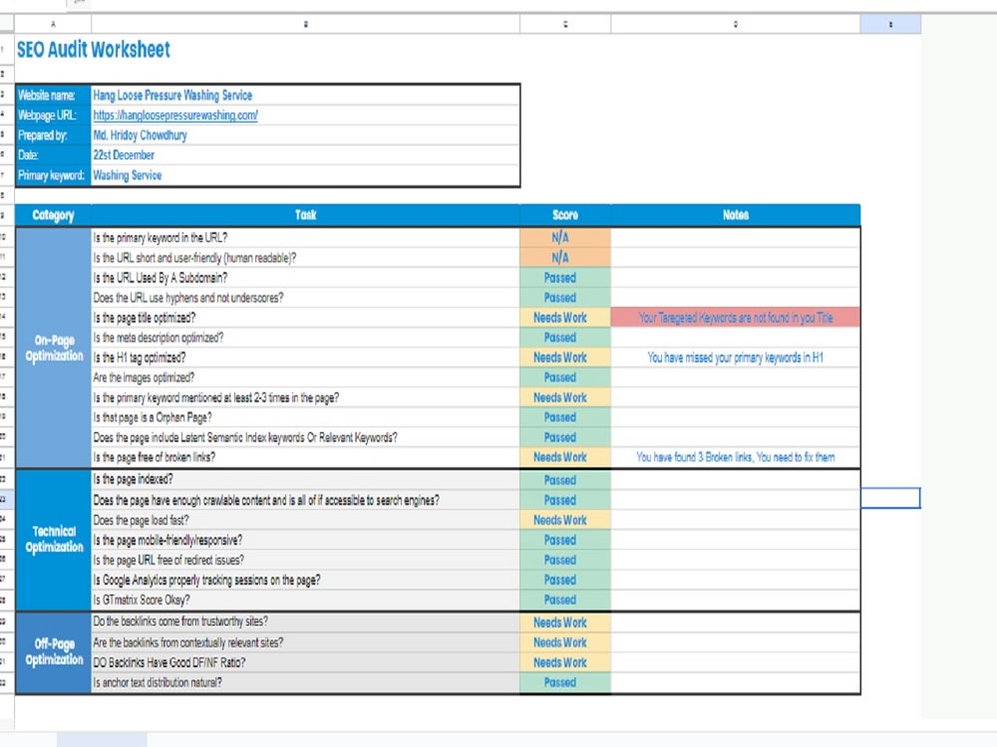Image resolution: width=997 pixels, height=747 pixels.
Task: Click 'Do the backlinks come from trustworthy sites?'
Action: tap(305, 622)
